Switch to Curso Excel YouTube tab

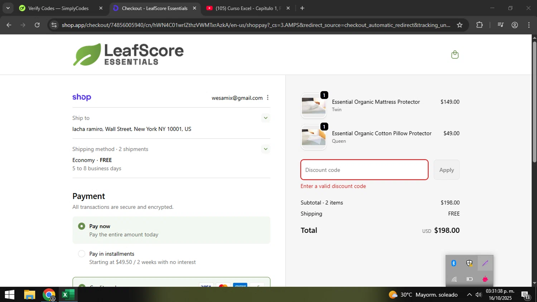click(x=248, y=8)
